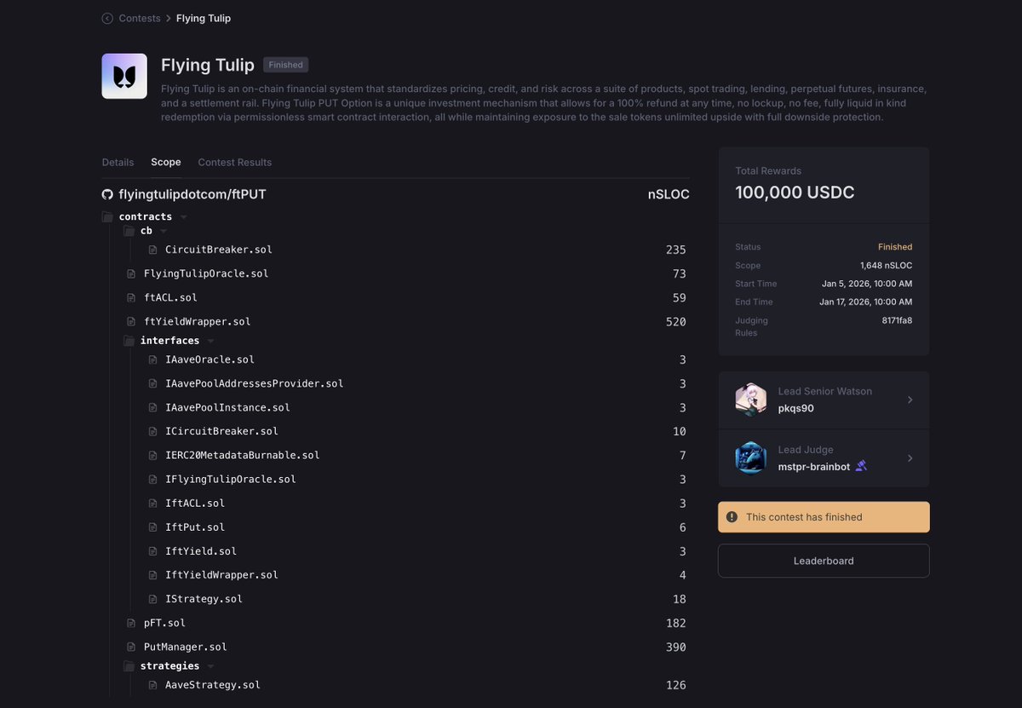Click the file icon for IftACL.sol
1022x708 pixels.
[152, 503]
